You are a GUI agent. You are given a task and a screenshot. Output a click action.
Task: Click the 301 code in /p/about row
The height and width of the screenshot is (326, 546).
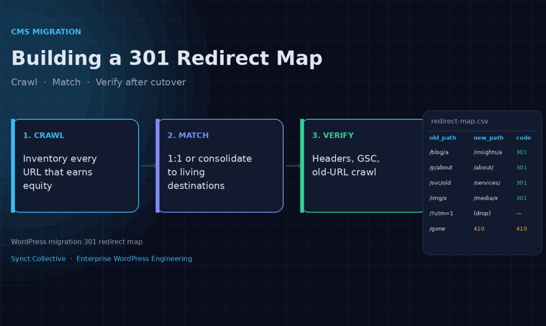pos(521,168)
